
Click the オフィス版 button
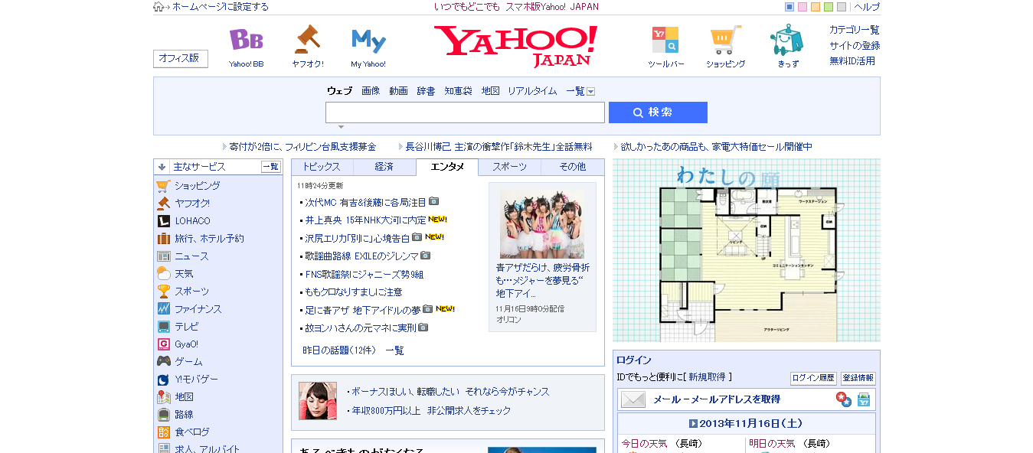click(181, 58)
